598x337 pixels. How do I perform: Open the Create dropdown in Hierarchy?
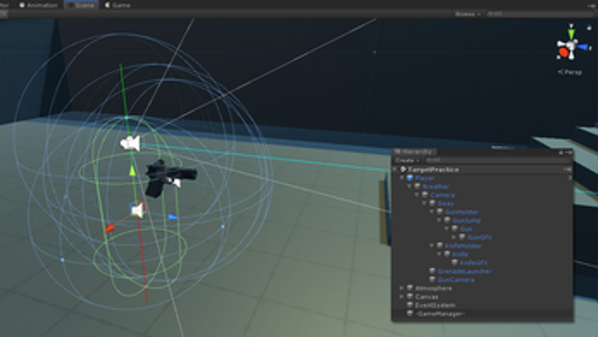(x=407, y=161)
